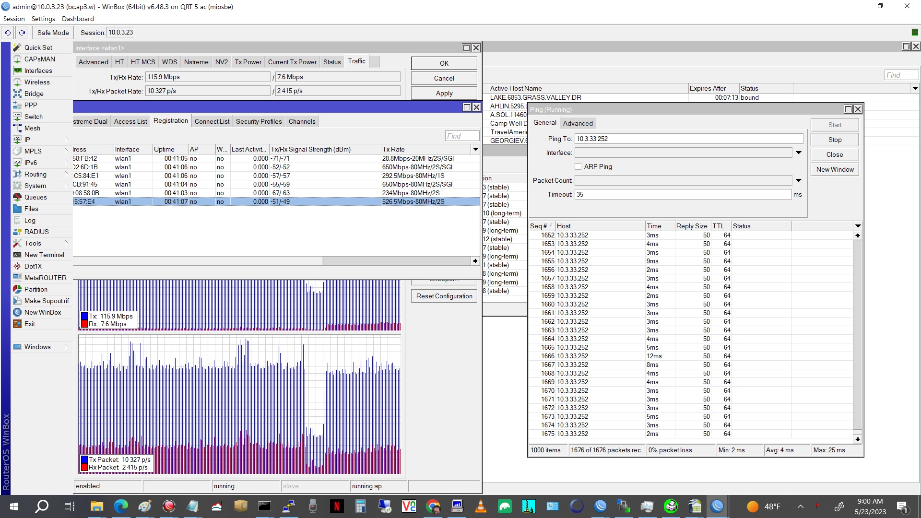Enable the ARP Ping checkbox
Image resolution: width=921 pixels, height=518 pixels.
(579, 166)
